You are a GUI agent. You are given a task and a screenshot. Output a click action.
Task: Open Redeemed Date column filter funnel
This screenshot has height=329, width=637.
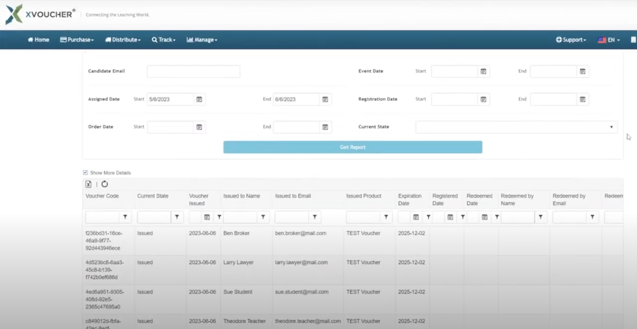[x=496, y=217]
